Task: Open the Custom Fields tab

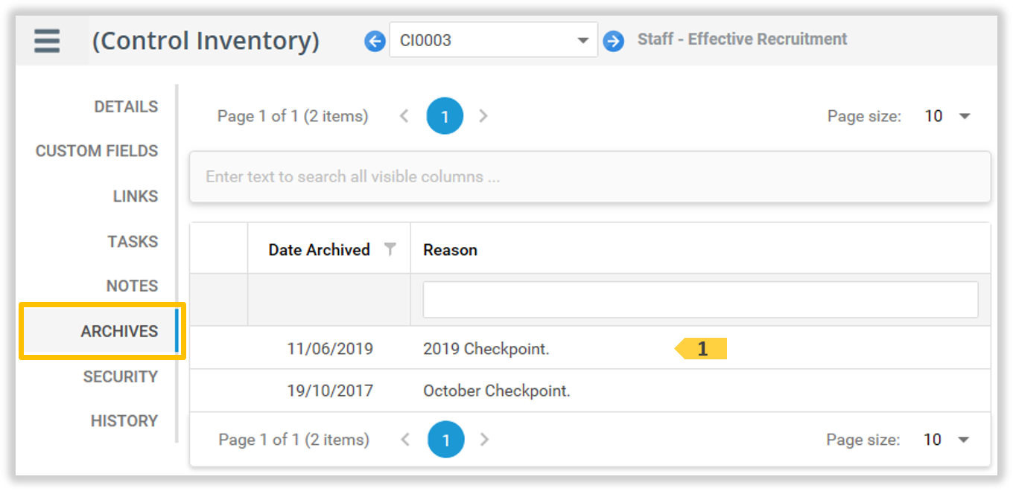Action: 97,151
